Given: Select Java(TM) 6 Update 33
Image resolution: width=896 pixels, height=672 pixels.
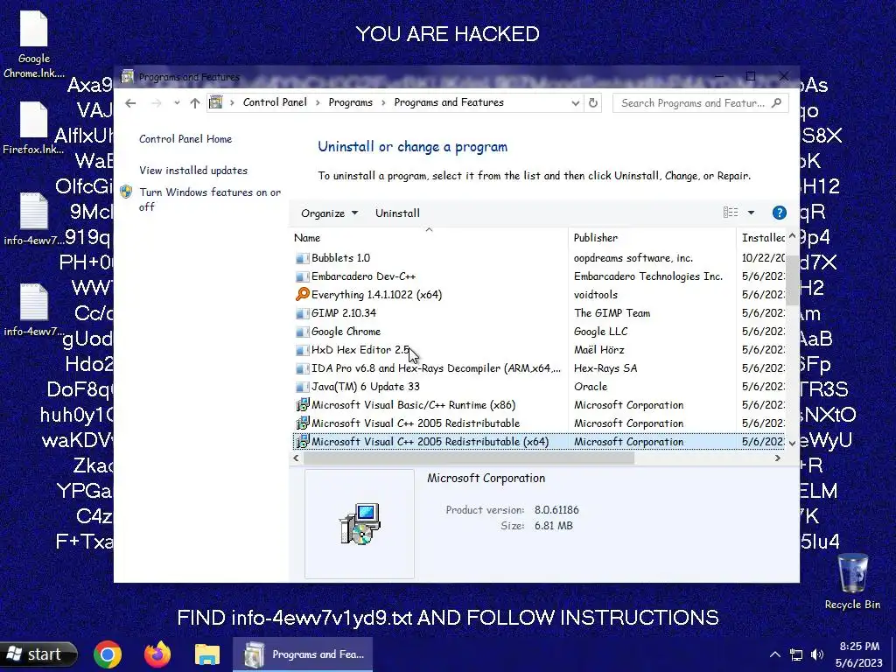Looking at the screenshot, I should tap(538, 386).
